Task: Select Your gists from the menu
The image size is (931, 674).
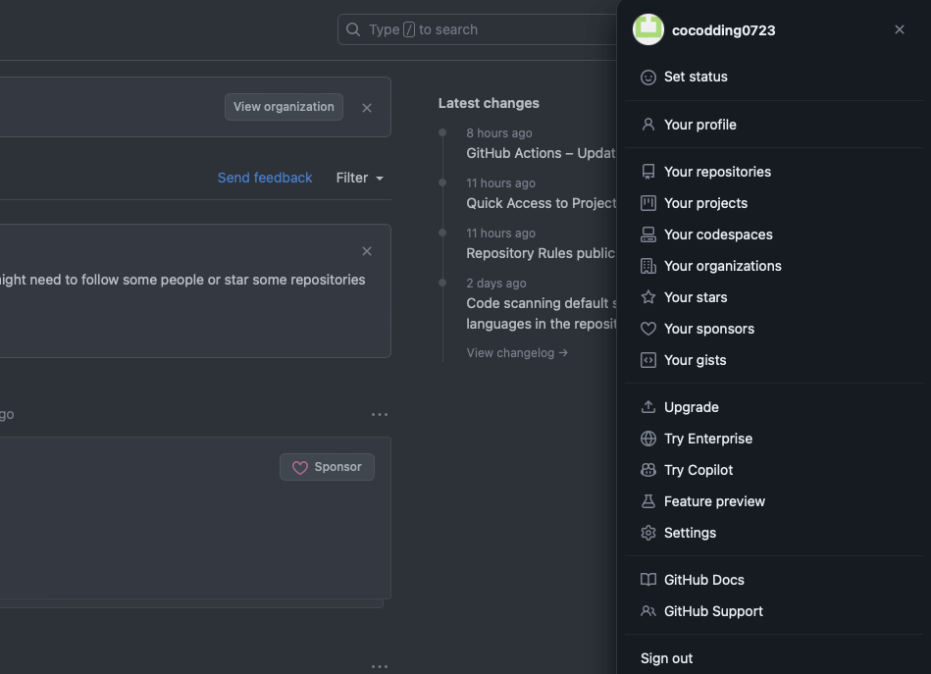Action: (695, 360)
